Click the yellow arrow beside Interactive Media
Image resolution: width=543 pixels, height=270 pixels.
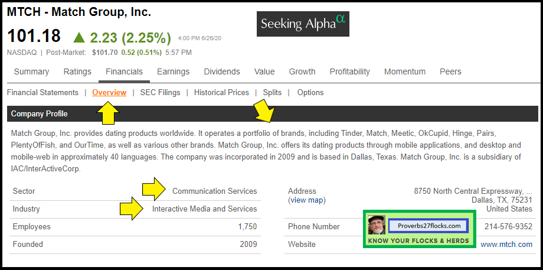pos(133,208)
